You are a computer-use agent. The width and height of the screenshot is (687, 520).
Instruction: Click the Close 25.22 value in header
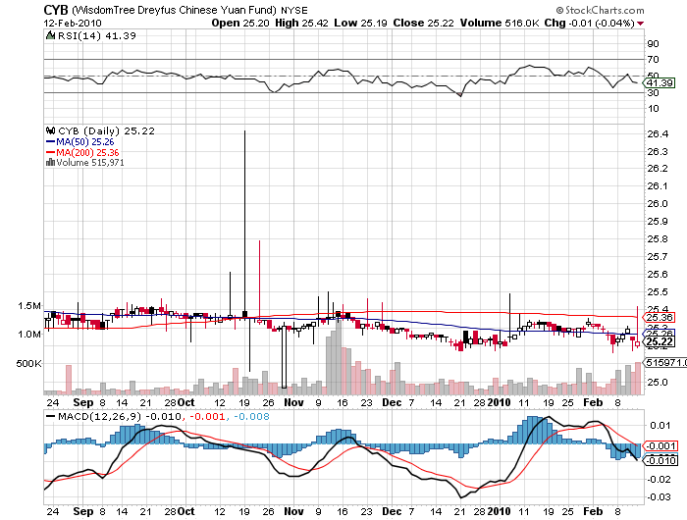(x=424, y=23)
